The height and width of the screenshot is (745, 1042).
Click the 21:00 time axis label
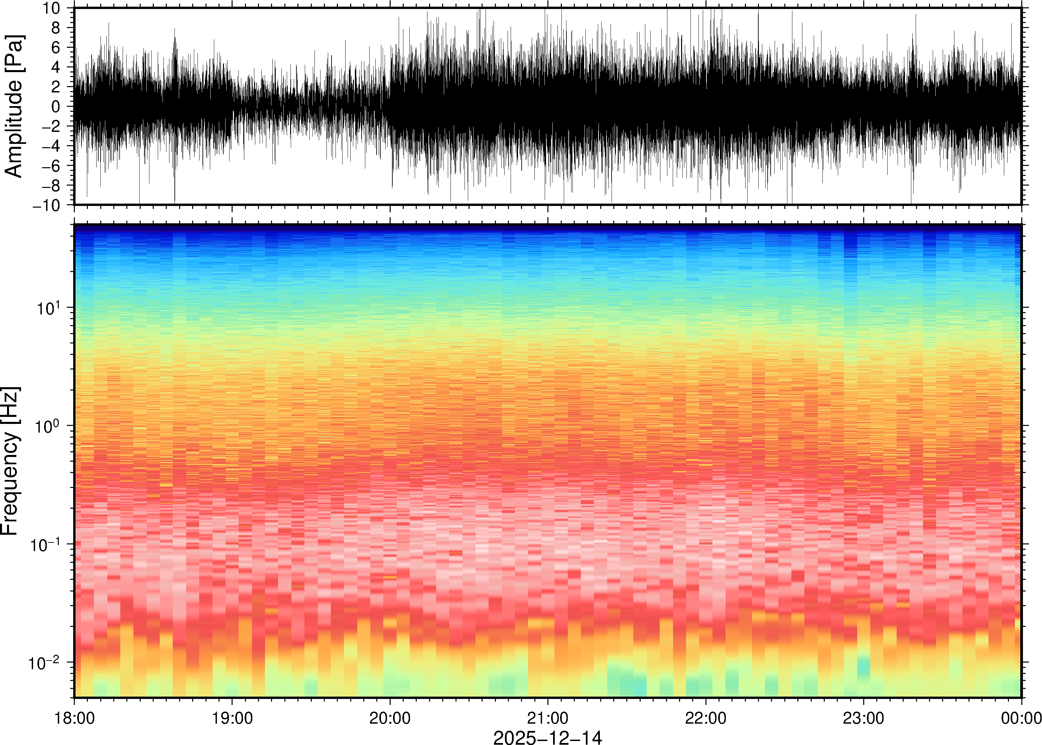click(547, 718)
